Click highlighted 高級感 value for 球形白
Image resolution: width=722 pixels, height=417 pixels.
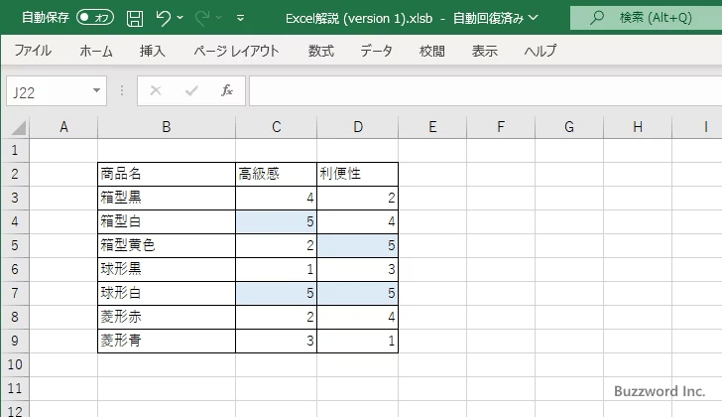276,293
